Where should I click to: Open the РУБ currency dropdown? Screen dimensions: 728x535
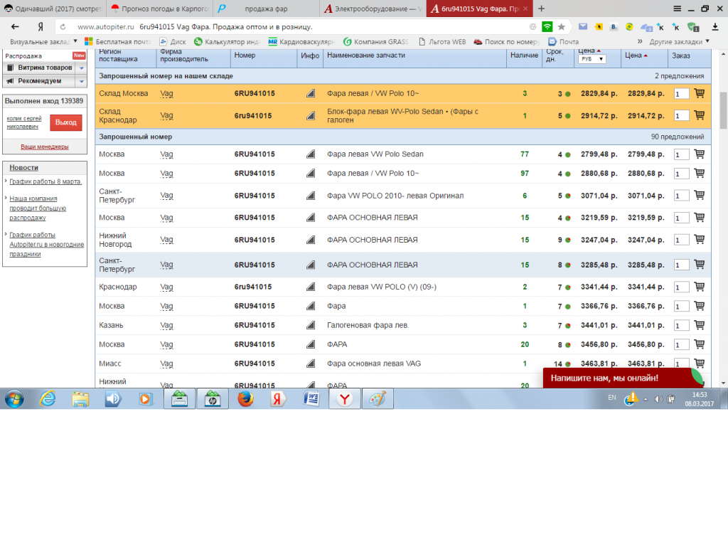592,59
